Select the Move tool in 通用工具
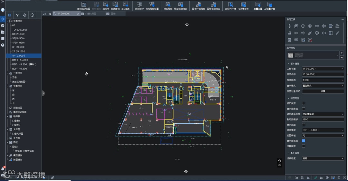 (x=289, y=26)
